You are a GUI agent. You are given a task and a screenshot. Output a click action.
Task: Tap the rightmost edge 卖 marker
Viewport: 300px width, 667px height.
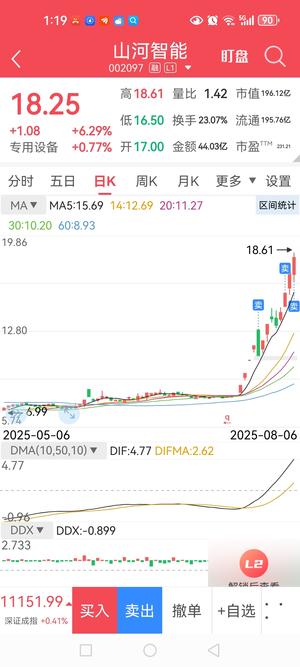pos(294,306)
